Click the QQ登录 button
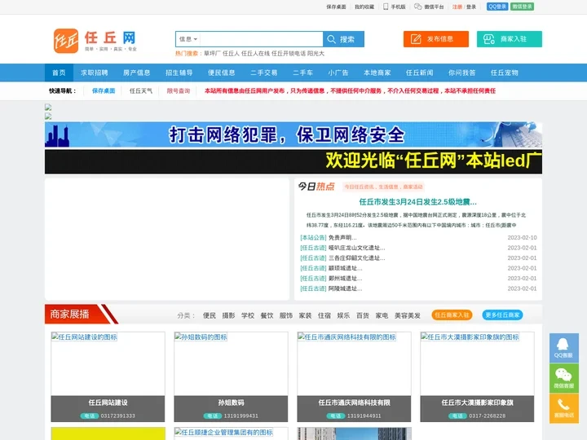Viewport: 587px width, 440px height. point(497,7)
